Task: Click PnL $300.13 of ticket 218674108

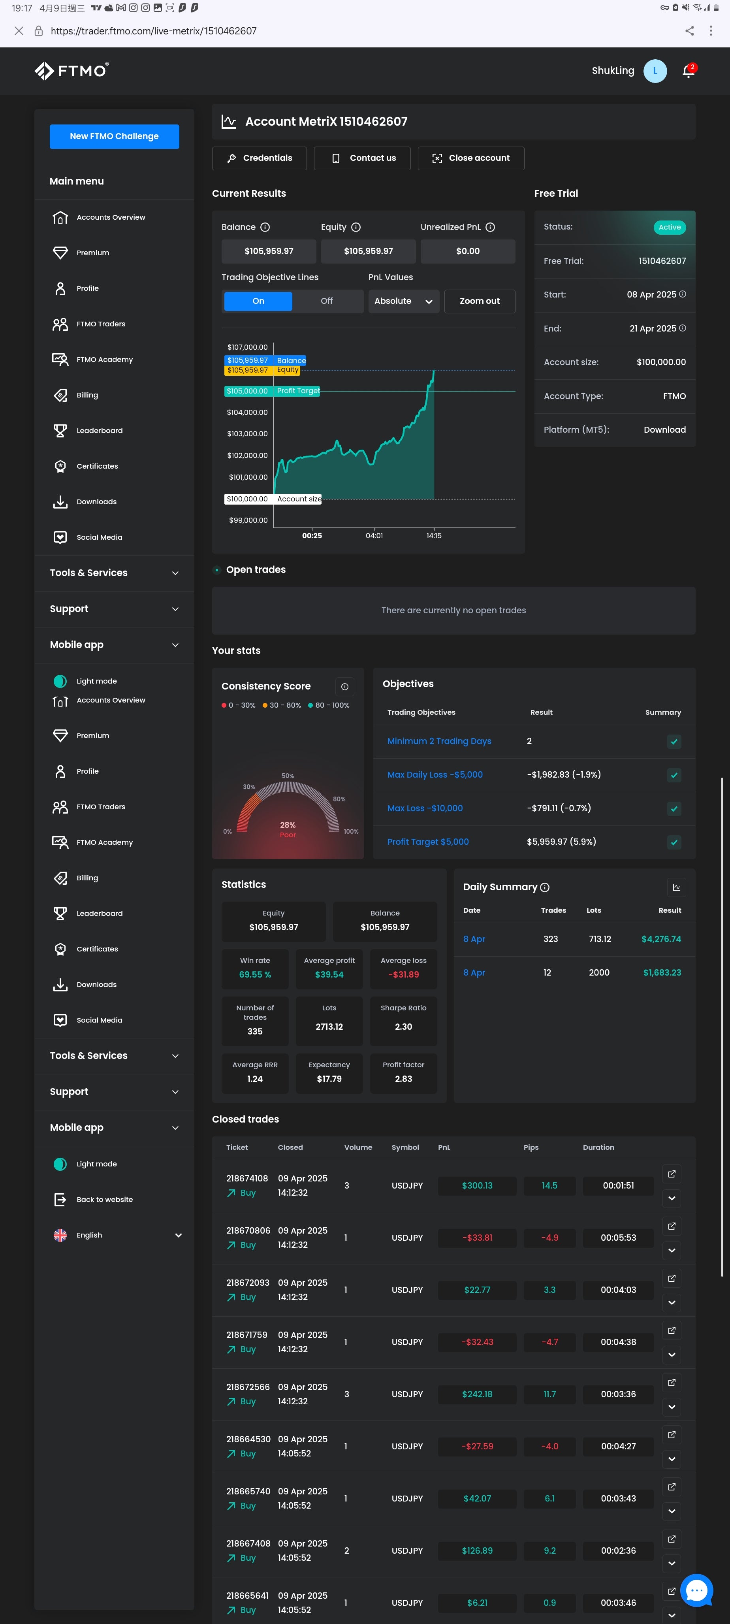Action: point(477,1186)
